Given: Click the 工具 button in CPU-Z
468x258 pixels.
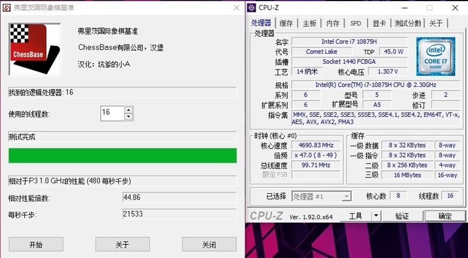Looking at the screenshot, I should (356, 216).
